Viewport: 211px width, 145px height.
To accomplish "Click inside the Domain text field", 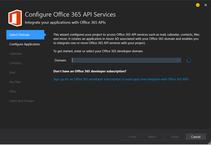I will click(124, 60).
